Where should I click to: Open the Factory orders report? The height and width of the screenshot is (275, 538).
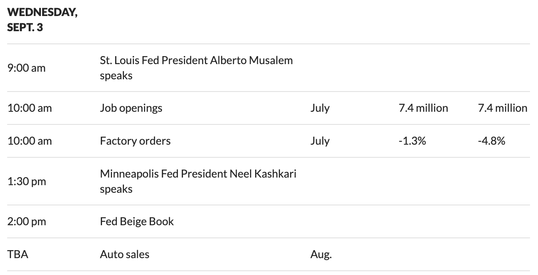point(135,141)
